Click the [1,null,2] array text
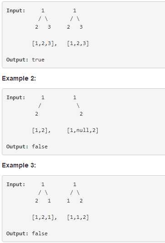 [x=83, y=130]
